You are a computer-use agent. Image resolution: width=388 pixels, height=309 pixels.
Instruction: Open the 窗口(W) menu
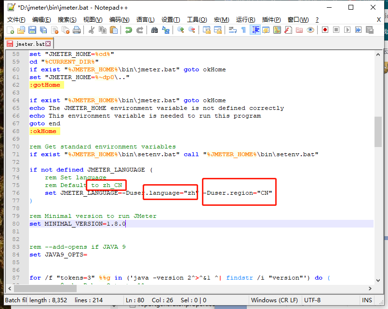(x=298, y=20)
